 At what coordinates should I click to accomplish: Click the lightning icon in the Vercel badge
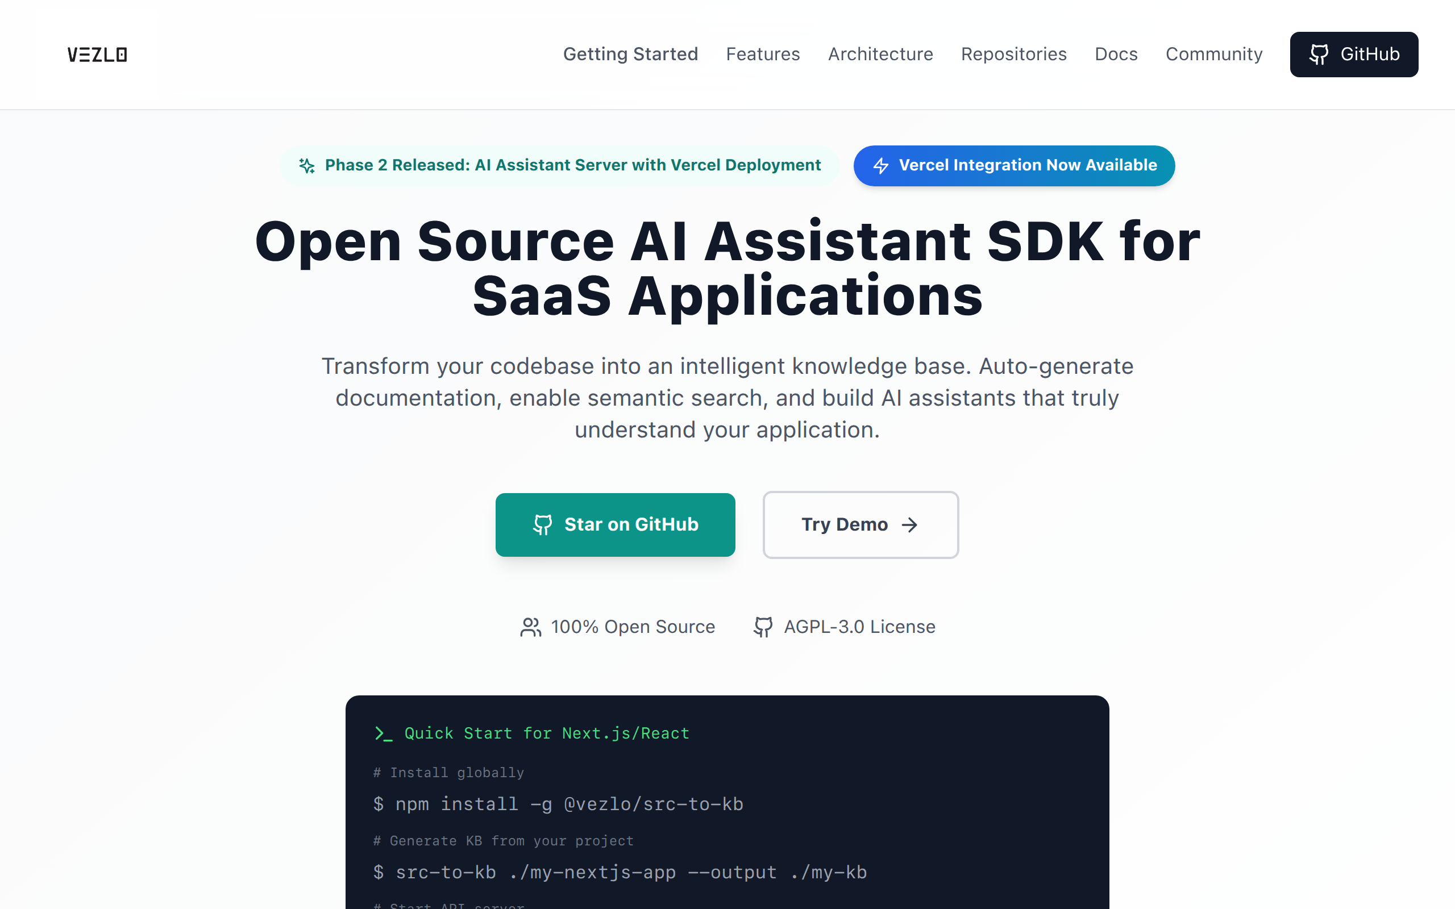tap(882, 166)
